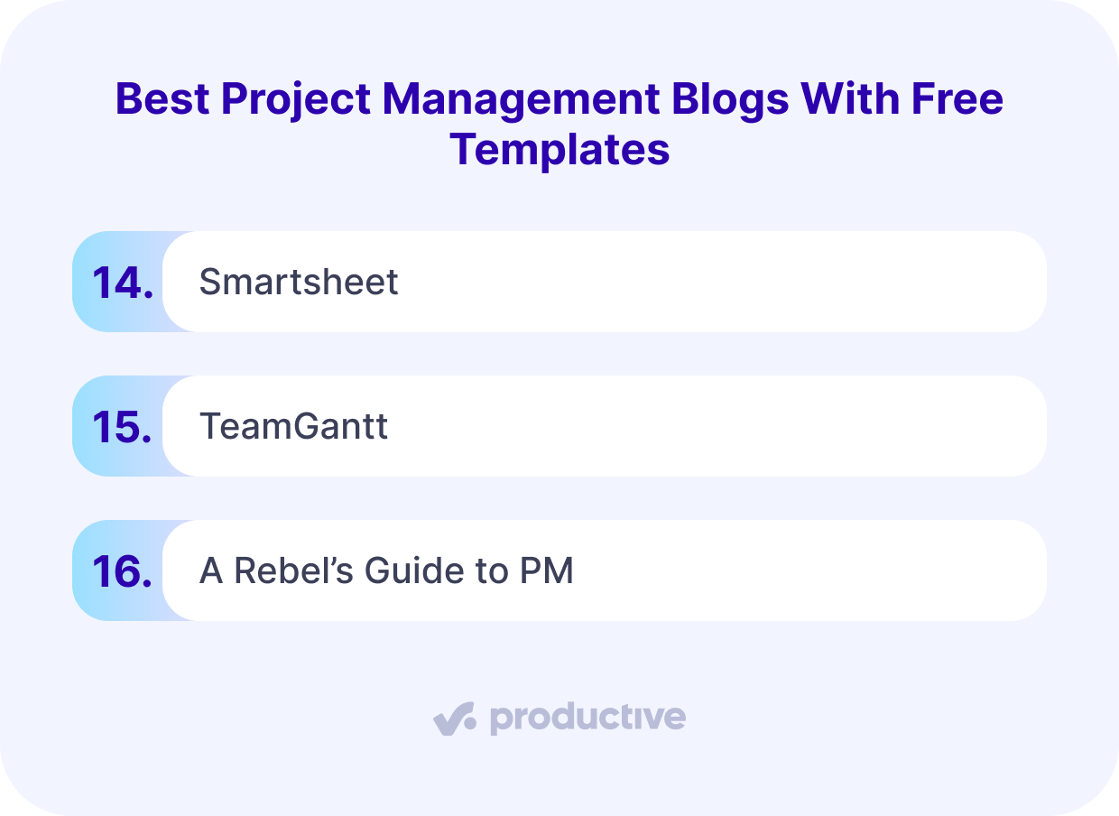Click "PM" in the third list entry
This screenshot has height=816, width=1119.
548,571
